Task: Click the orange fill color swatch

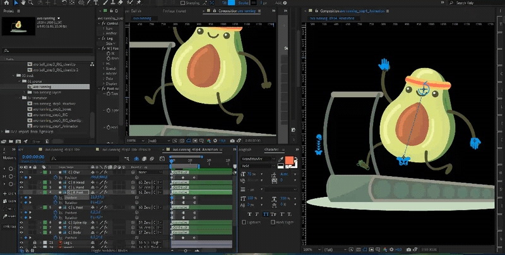Action: [x=290, y=160]
